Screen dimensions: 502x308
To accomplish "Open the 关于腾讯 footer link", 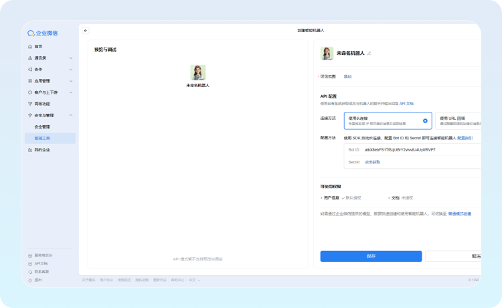I will pyautogui.click(x=88, y=280).
